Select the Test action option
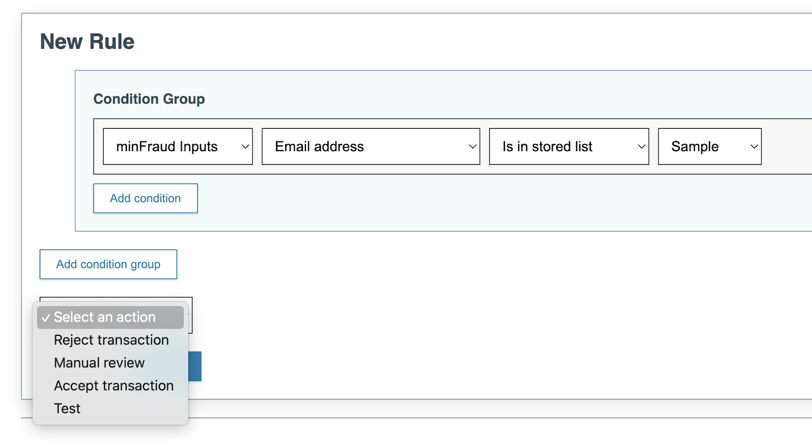This screenshot has width=812, height=445. point(67,408)
